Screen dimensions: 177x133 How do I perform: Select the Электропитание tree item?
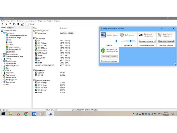click(x=14, y=47)
